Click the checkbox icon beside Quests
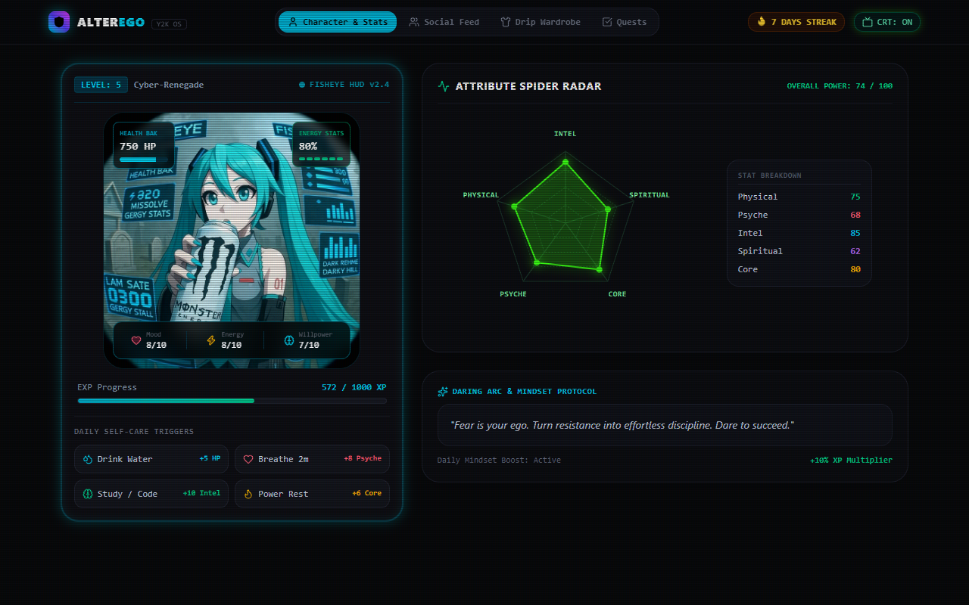This screenshot has height=605, width=969. (607, 22)
